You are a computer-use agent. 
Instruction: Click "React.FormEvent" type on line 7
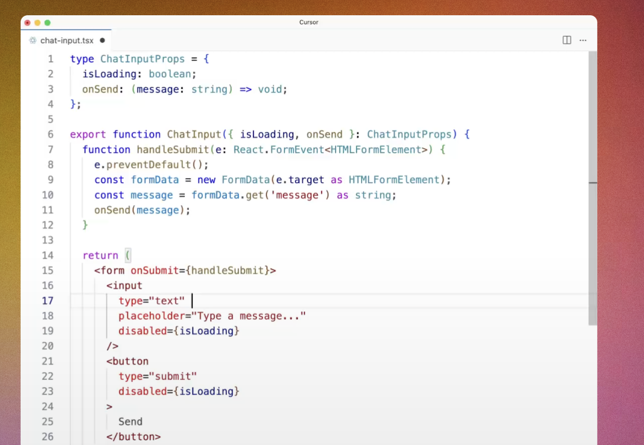coord(278,149)
